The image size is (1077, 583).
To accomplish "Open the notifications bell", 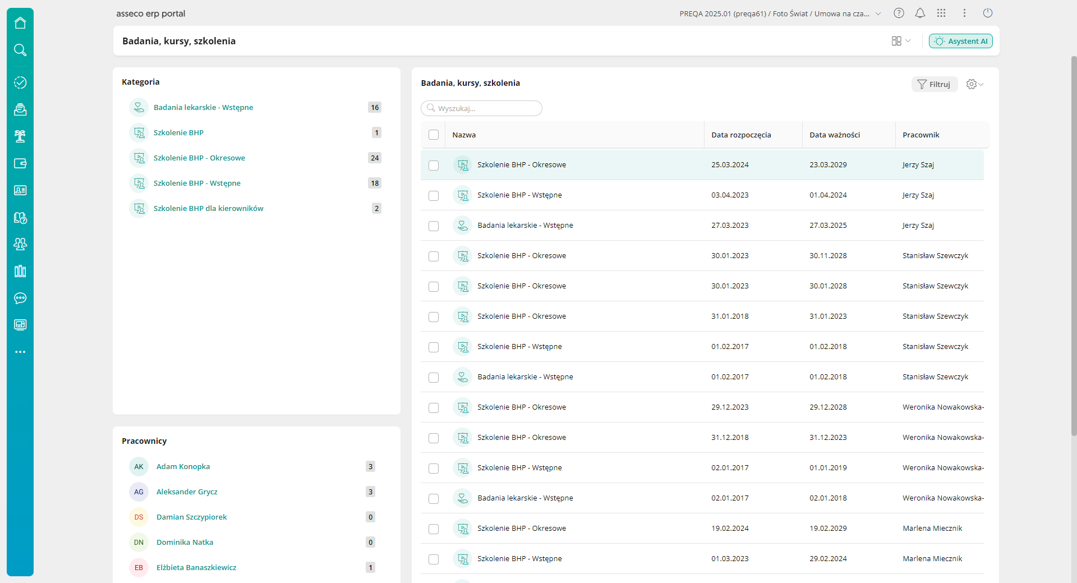I will click(920, 13).
